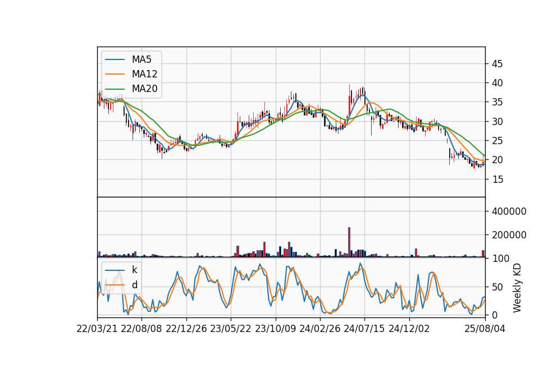539x387 pixels.
Task: Click the 24/02/26 date label
Action: point(319,329)
